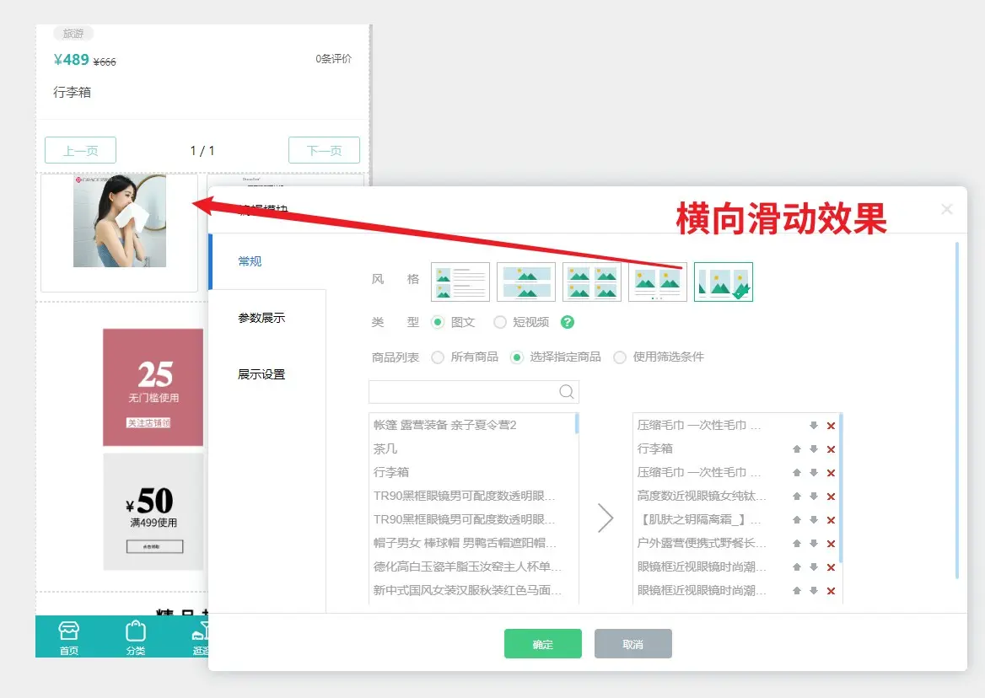
Task: Choose 所有商品 radio option
Action: (438, 357)
